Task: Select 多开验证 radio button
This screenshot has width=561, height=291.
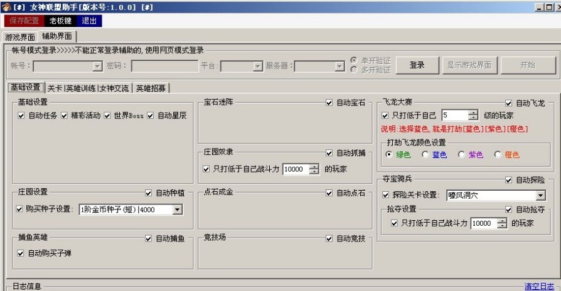Action: click(355, 70)
